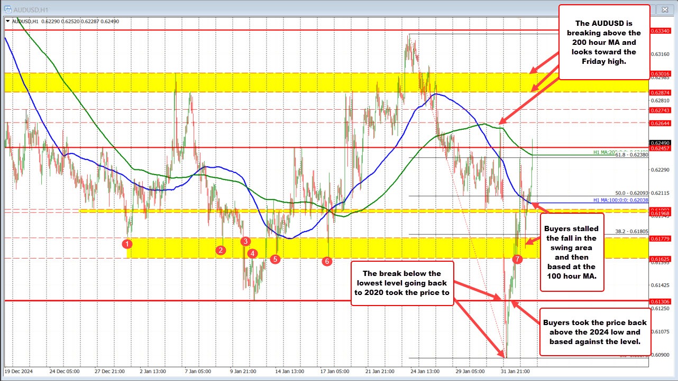Click the 0.62810 price axis value
This screenshot has width=678, height=381.
[661, 100]
